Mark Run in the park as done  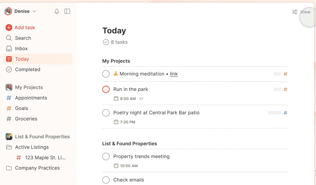point(106,89)
